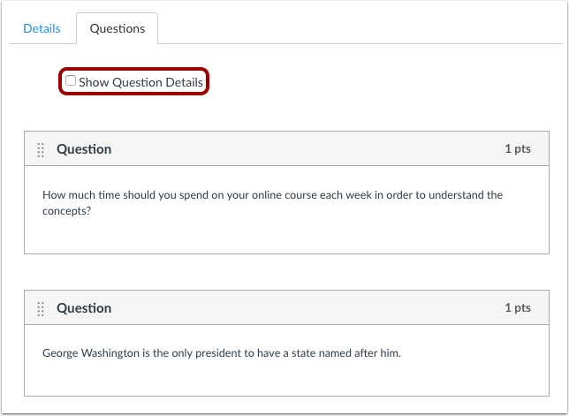Select the Questions tab
569x416 pixels.
[x=118, y=28]
